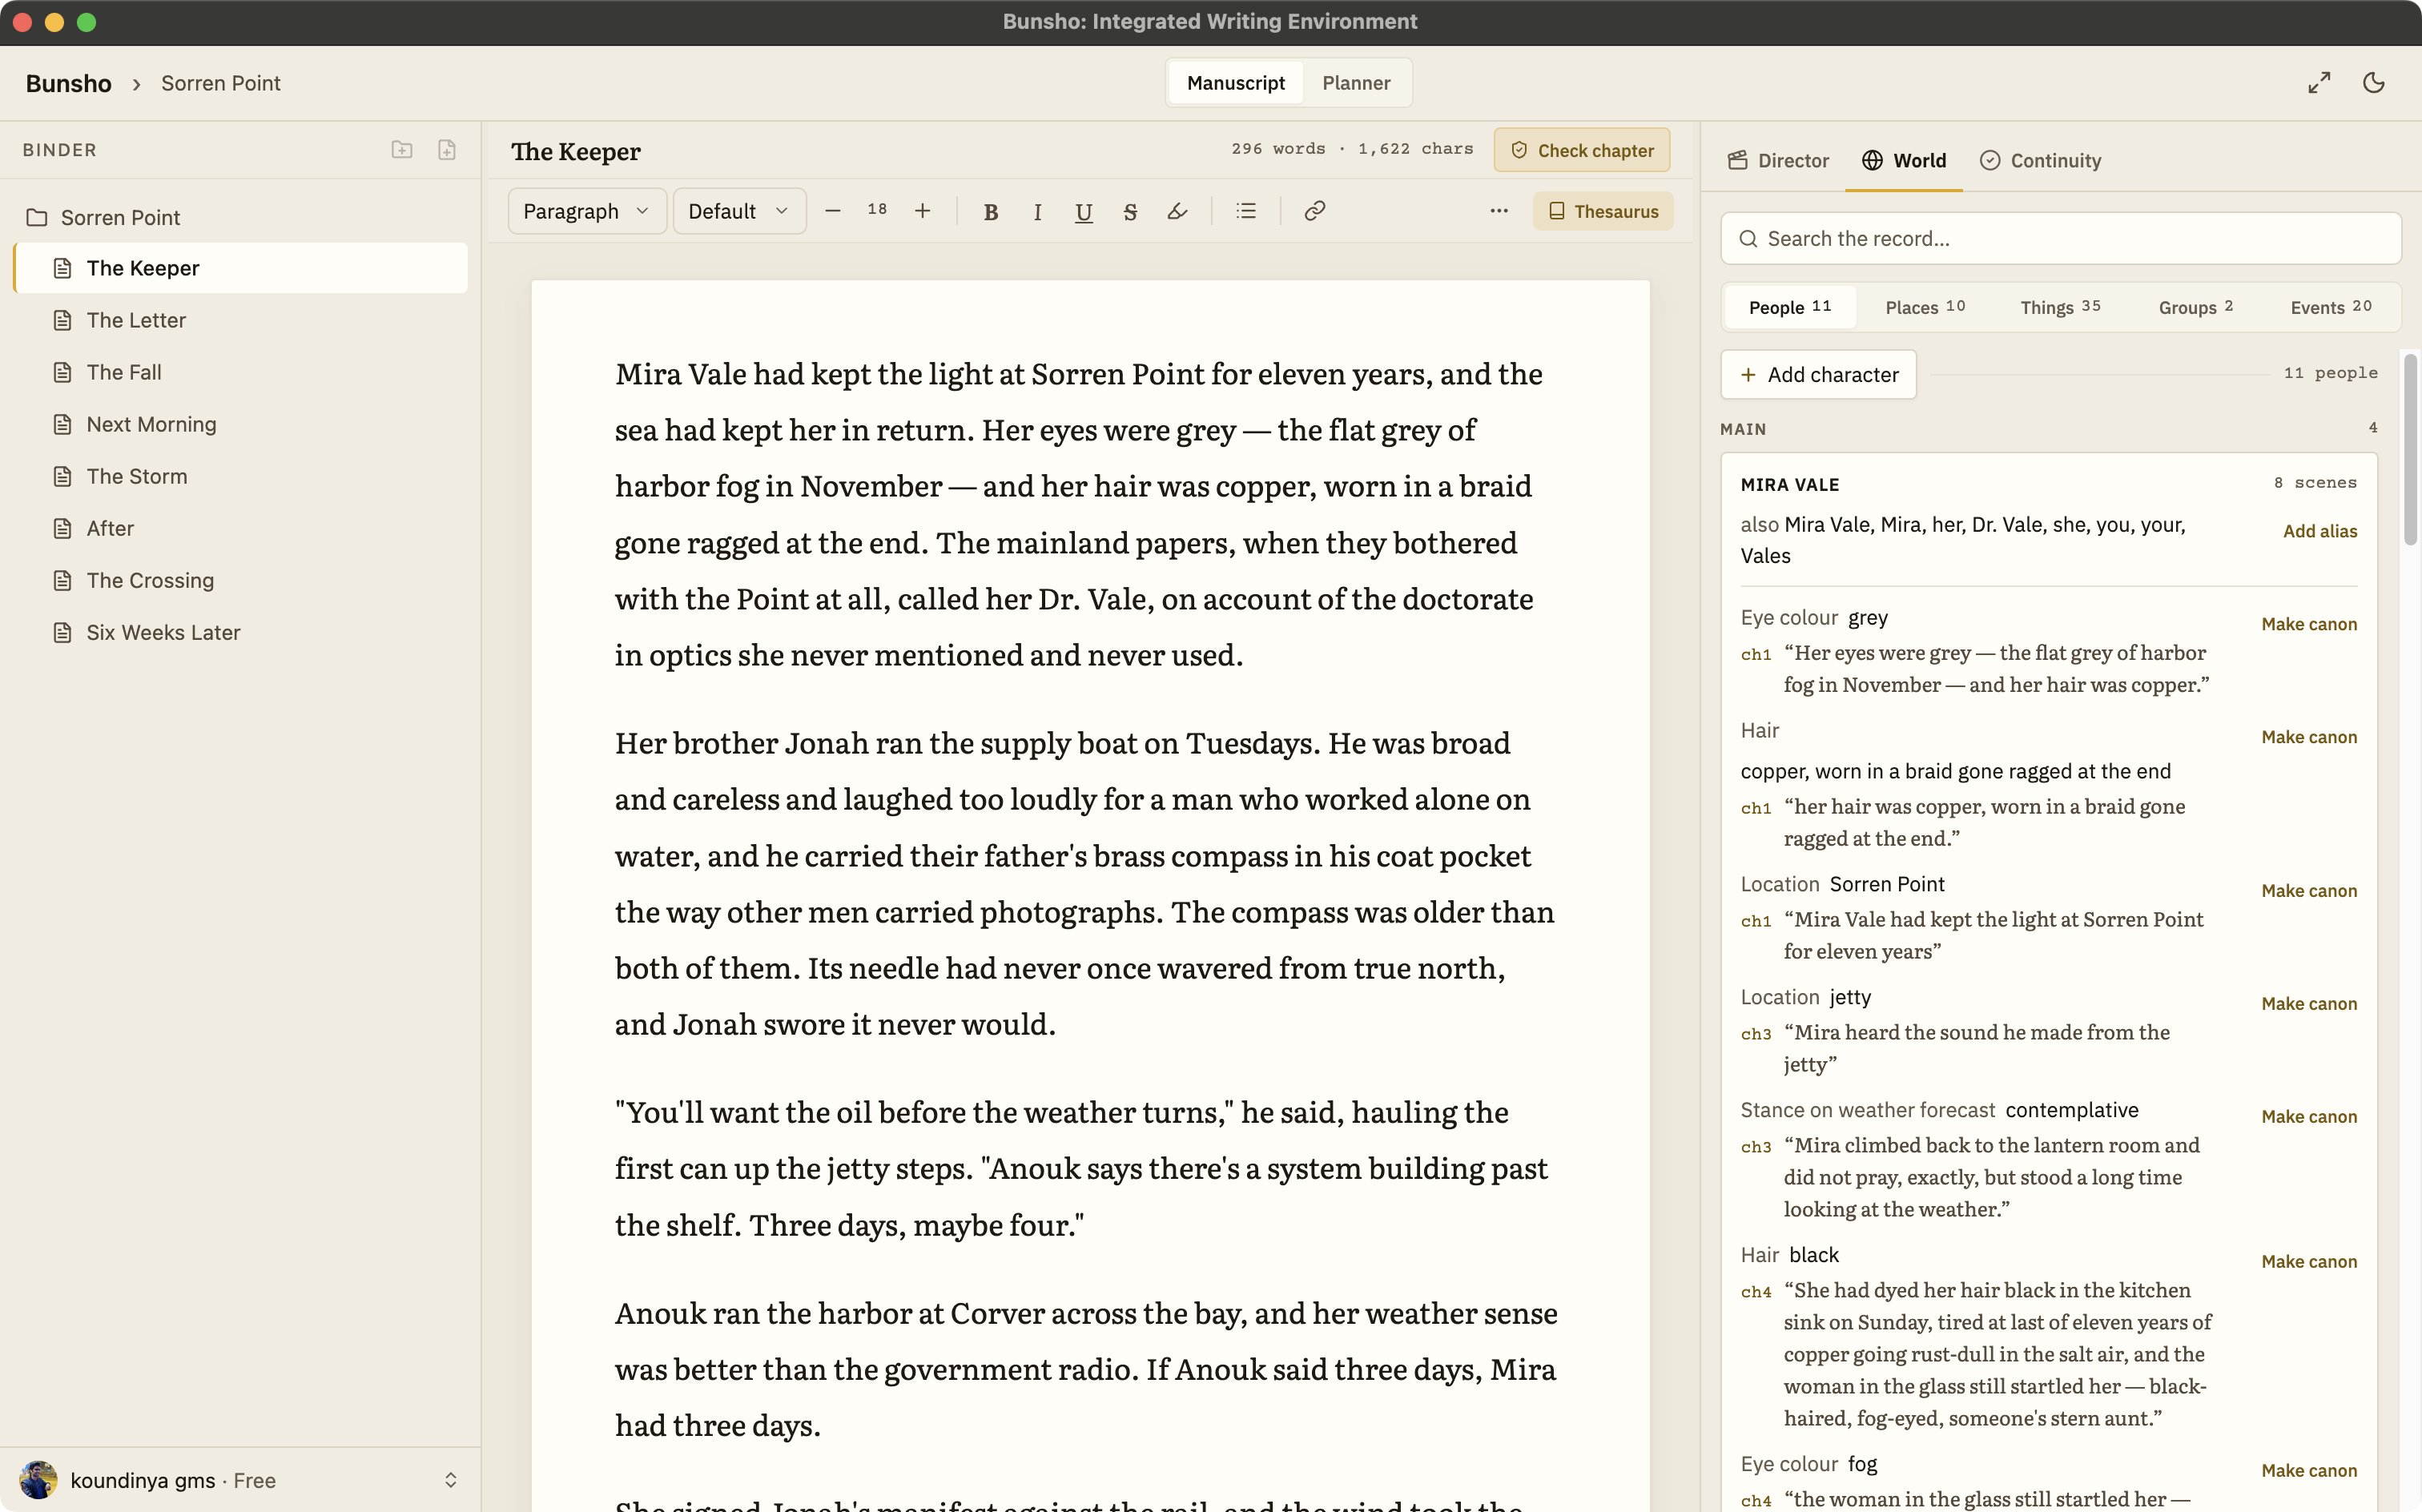Viewport: 2422px width, 1512px height.
Task: Click the fullscreen expand icon
Action: pos(2319,83)
